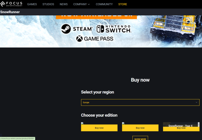
Task: Go to the News section
Action: (x=64, y=4)
